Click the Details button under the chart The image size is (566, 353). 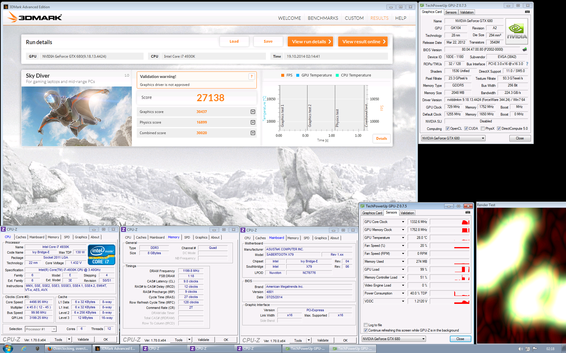381,139
